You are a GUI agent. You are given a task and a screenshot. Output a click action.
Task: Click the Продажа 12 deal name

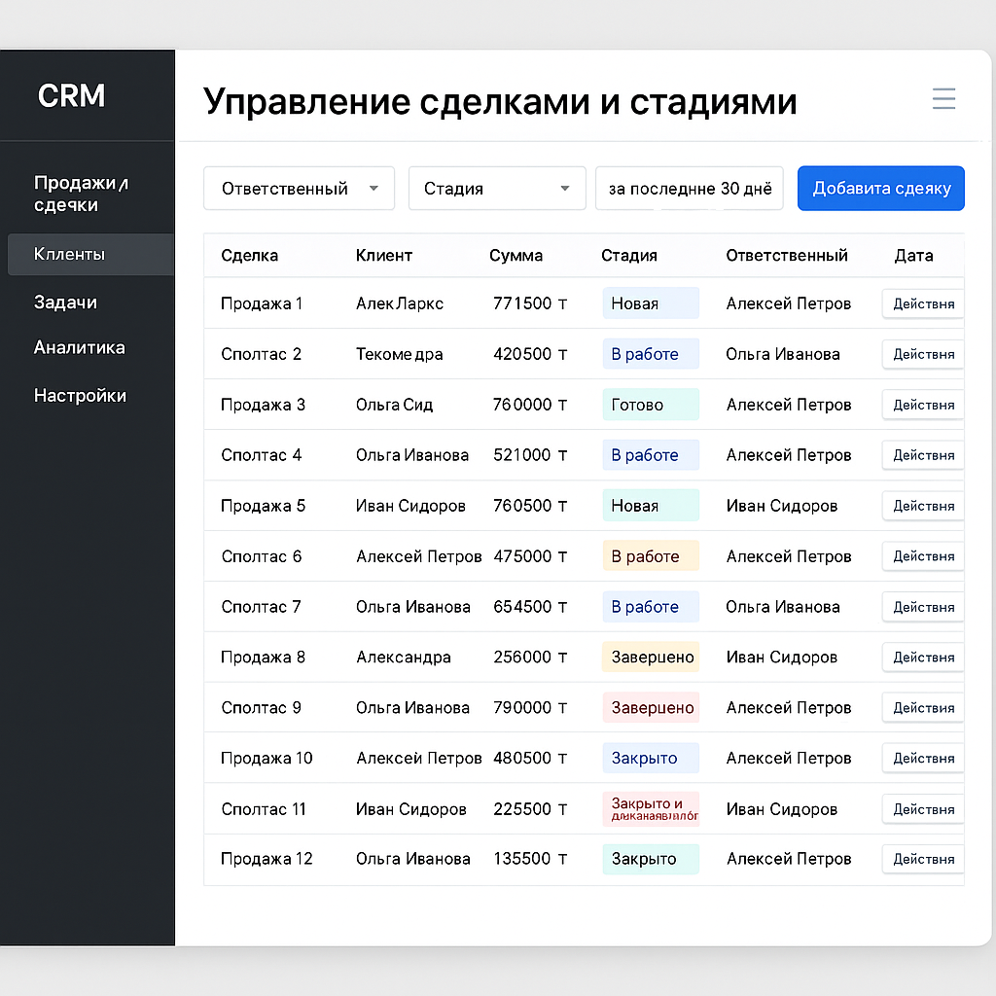(x=267, y=859)
